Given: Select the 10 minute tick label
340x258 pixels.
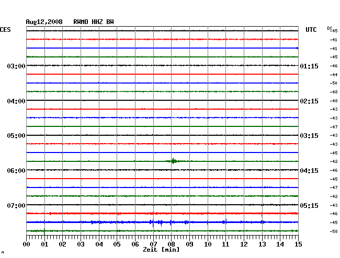Looking at the screenshot, I should [x=208, y=244].
